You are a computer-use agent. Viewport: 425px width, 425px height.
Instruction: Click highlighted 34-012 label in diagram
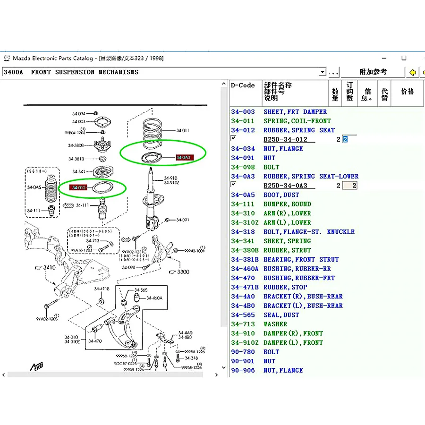(78, 187)
